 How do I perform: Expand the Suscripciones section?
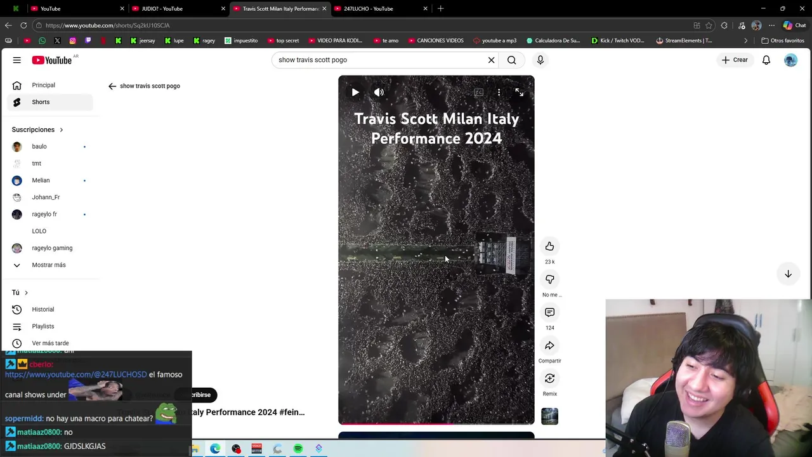tap(37, 129)
